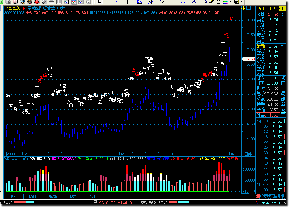The height and width of the screenshot is (208, 290).
Task: Click the 筹码超跌综合选 64卦 indicator title
Action: pos(46,8)
